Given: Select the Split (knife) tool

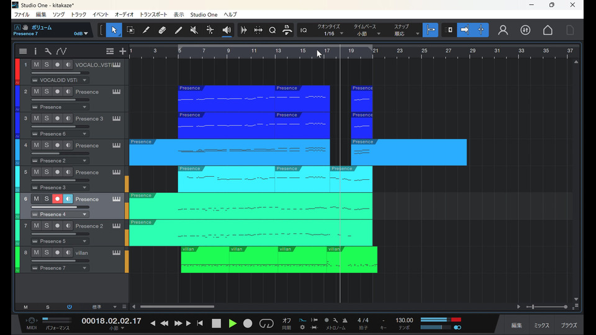Looking at the screenshot, I should (146, 30).
